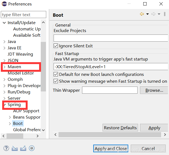Click the Eclipse logo in title bar

pos(4,4)
